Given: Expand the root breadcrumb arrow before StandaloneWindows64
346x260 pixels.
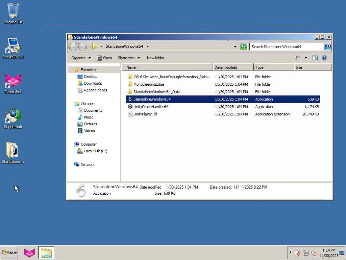Looking at the screenshot, I should pos(101,47).
